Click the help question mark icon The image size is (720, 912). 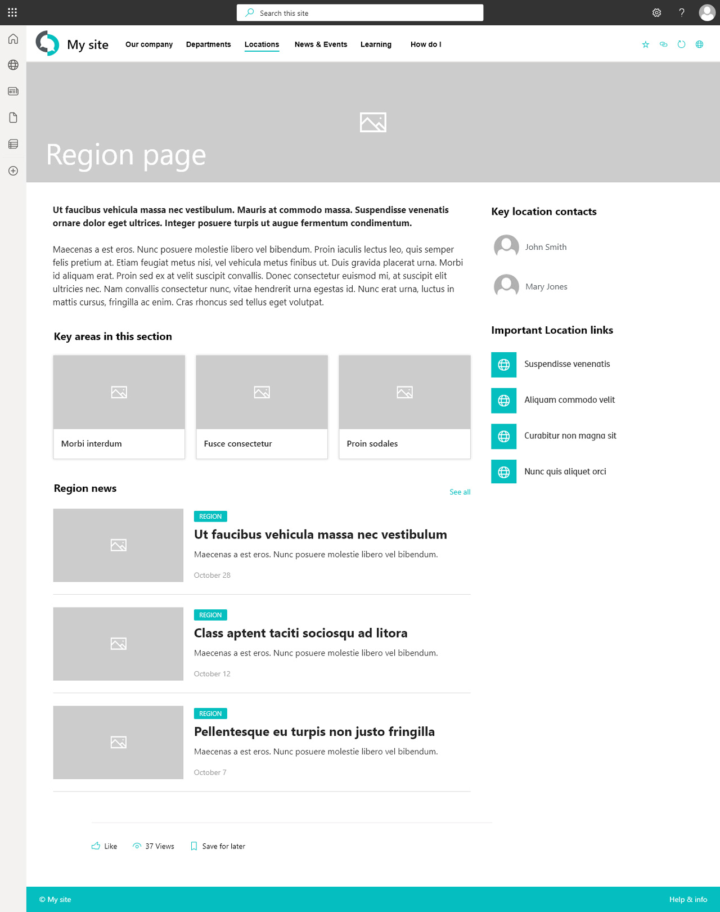click(681, 12)
